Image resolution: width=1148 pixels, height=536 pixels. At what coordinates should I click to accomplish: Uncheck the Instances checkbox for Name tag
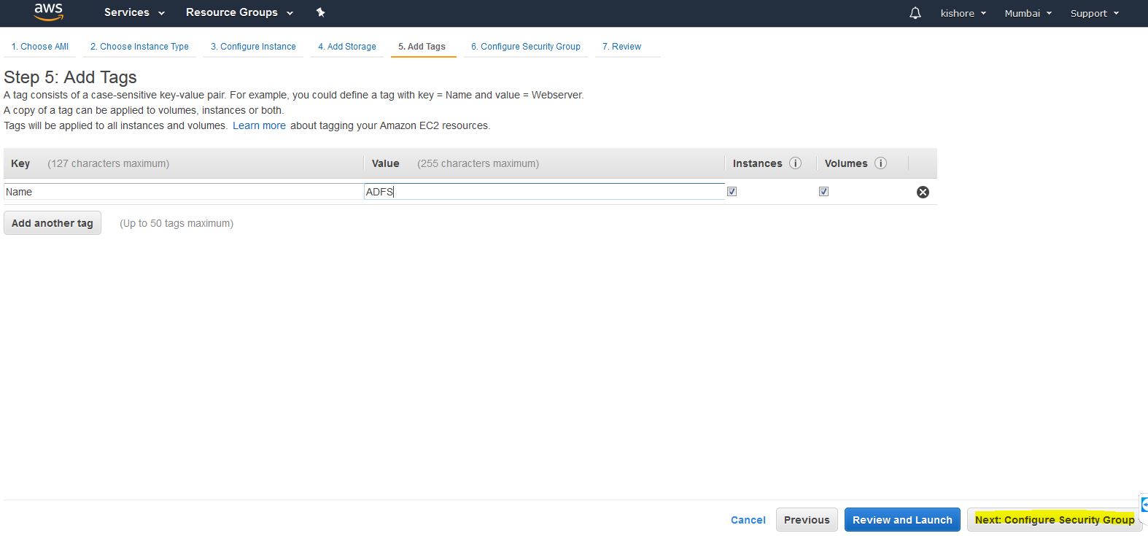(x=732, y=192)
